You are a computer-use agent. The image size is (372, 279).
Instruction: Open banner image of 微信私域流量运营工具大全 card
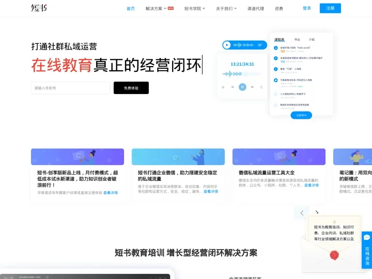coord(279,157)
